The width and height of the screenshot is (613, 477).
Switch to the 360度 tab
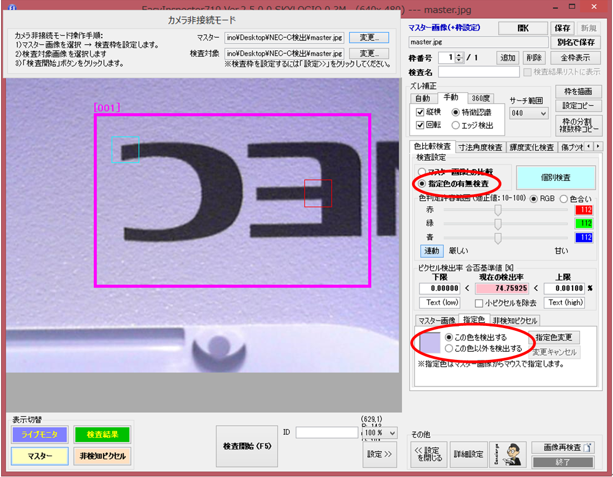(x=480, y=98)
